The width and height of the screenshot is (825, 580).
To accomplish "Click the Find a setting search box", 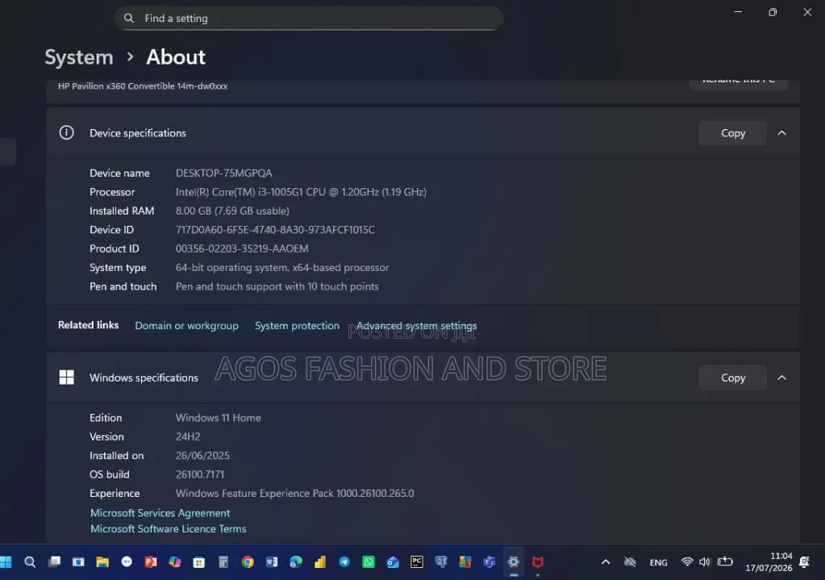I will click(x=309, y=19).
